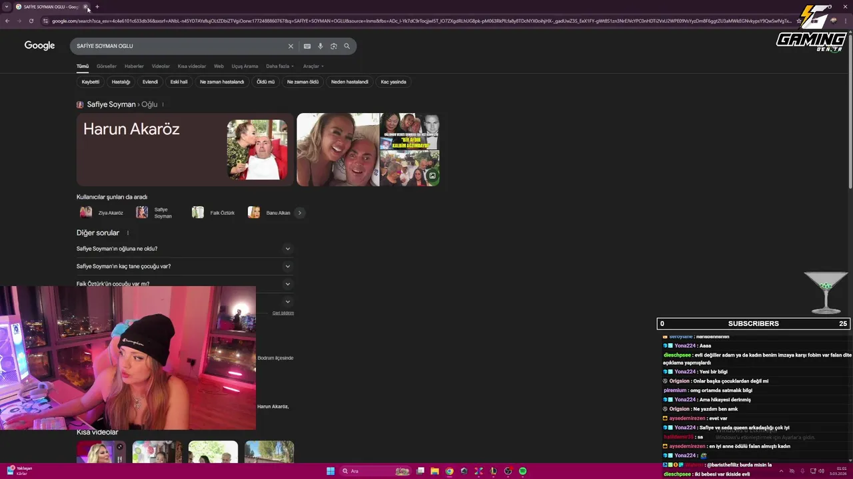Open File Explorer from the taskbar

pyautogui.click(x=434, y=471)
